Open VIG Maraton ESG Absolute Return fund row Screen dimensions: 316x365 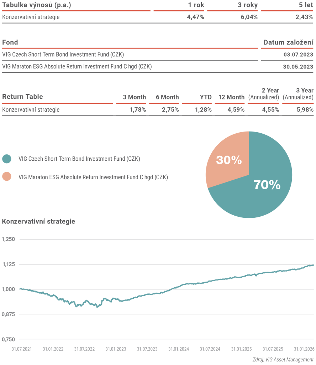coord(77,67)
